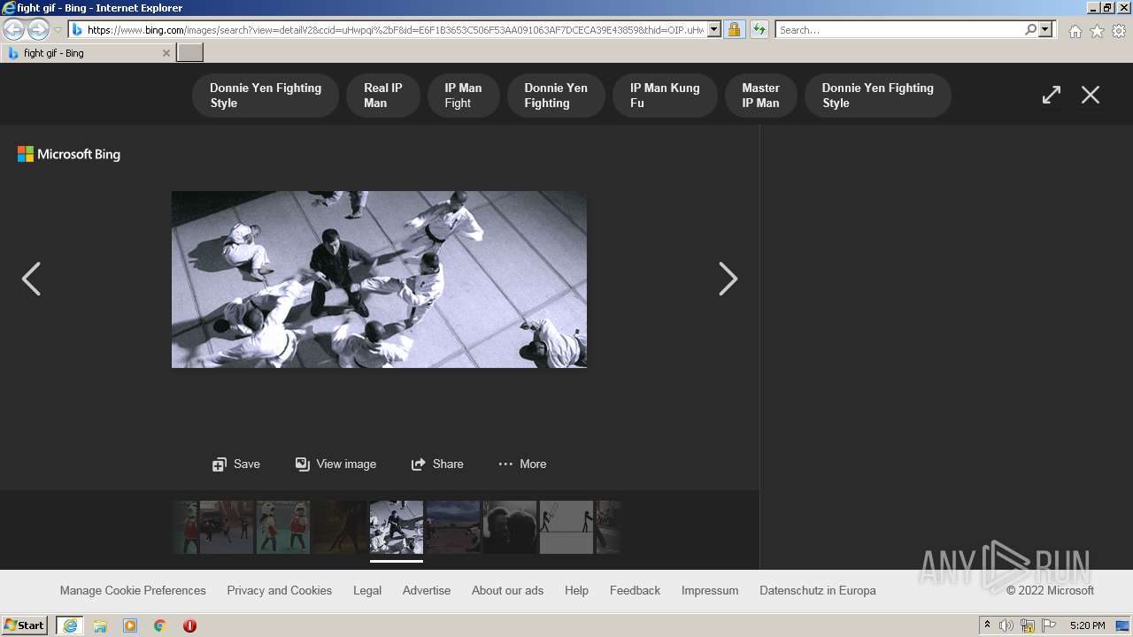Open Favorites star icon
Screen dimensions: 1133x637
click(1097, 31)
